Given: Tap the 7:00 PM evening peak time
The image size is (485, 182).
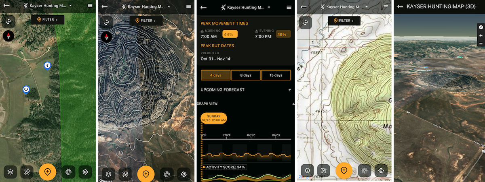Looking at the screenshot, I should tap(263, 37).
